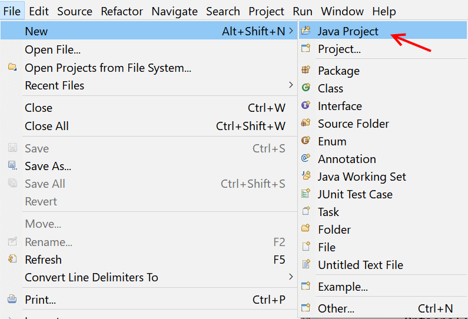Expand Convert Line Delimiters To arrow
Viewport: 468px width, 319px height.
point(291,277)
